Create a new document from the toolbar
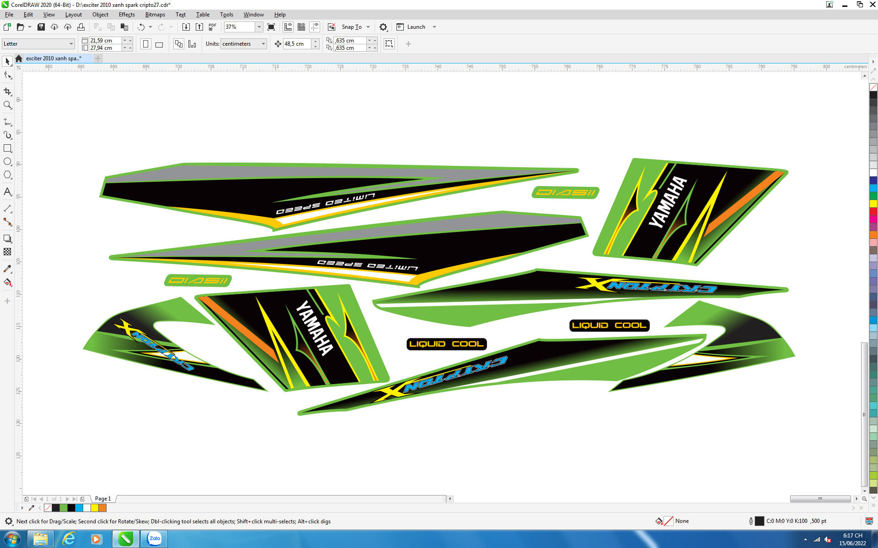878x548 pixels. (x=7, y=27)
